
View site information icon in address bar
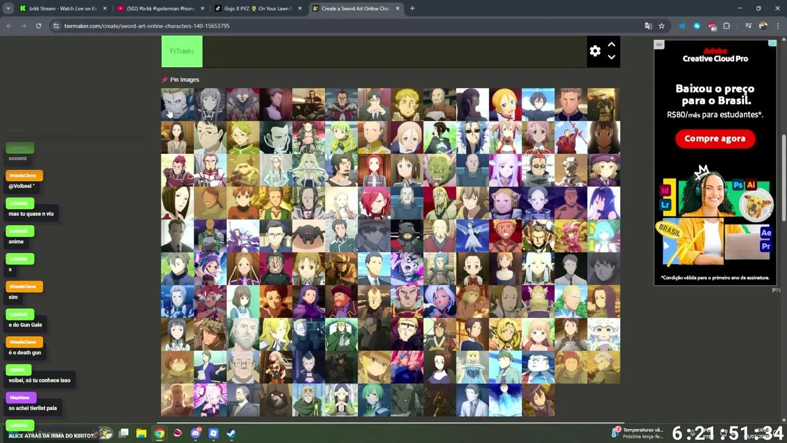click(x=56, y=26)
